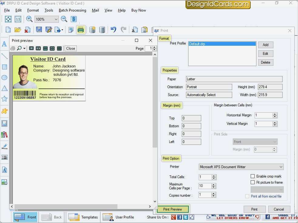Open the Print Side Front dropdown

click(x=275, y=142)
